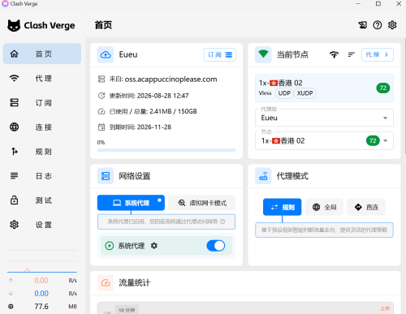Click the 77.6 MB memory value
The width and height of the screenshot is (406, 314).
[x=41, y=307]
